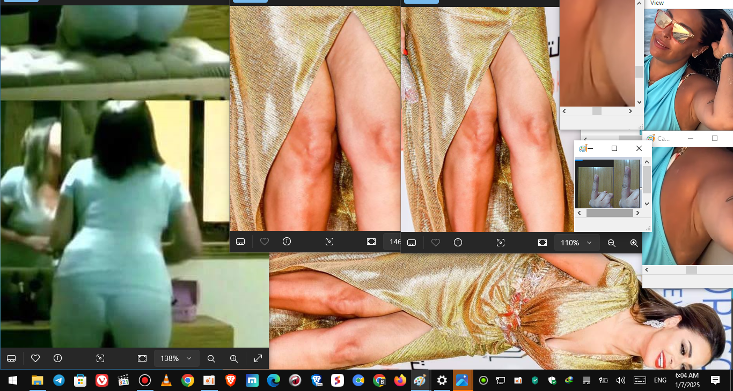Open the 146% zoom dropdown in the middle viewer
Screen dimensions: 733x391
pyautogui.click(x=395, y=242)
